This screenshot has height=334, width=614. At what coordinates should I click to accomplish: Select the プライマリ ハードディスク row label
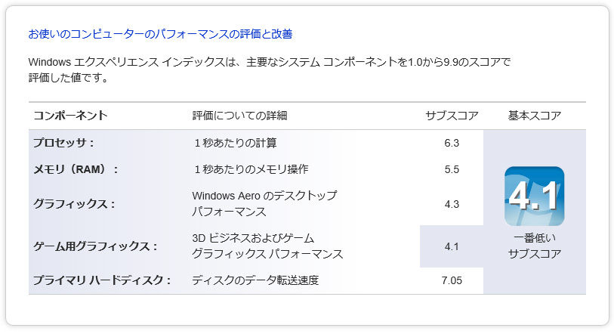(101, 280)
